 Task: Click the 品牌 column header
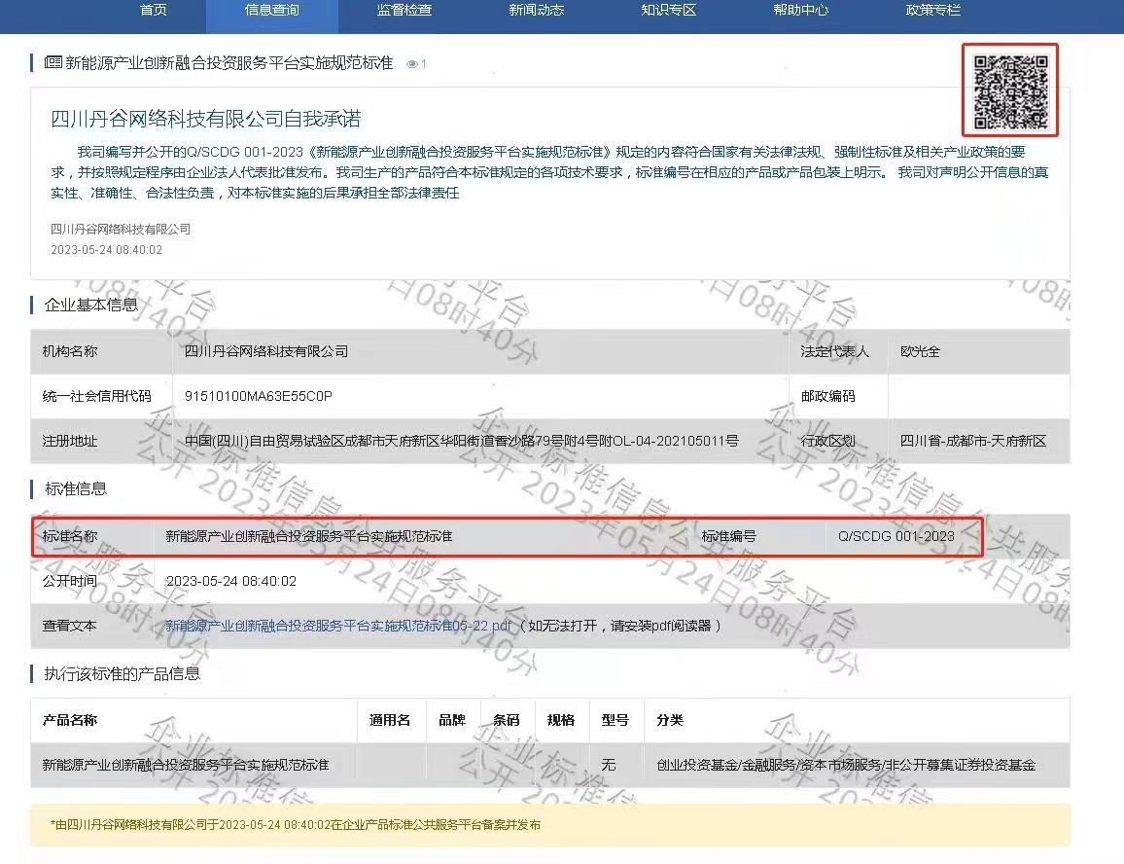451,720
